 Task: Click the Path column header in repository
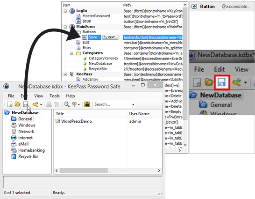152,5
